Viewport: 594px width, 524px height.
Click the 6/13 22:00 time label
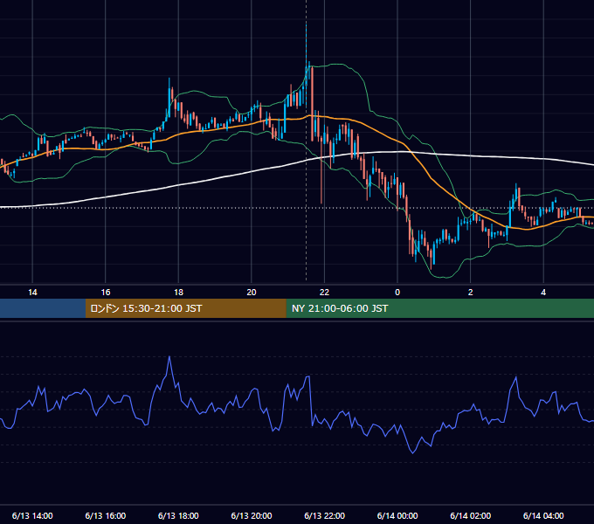coord(324,515)
